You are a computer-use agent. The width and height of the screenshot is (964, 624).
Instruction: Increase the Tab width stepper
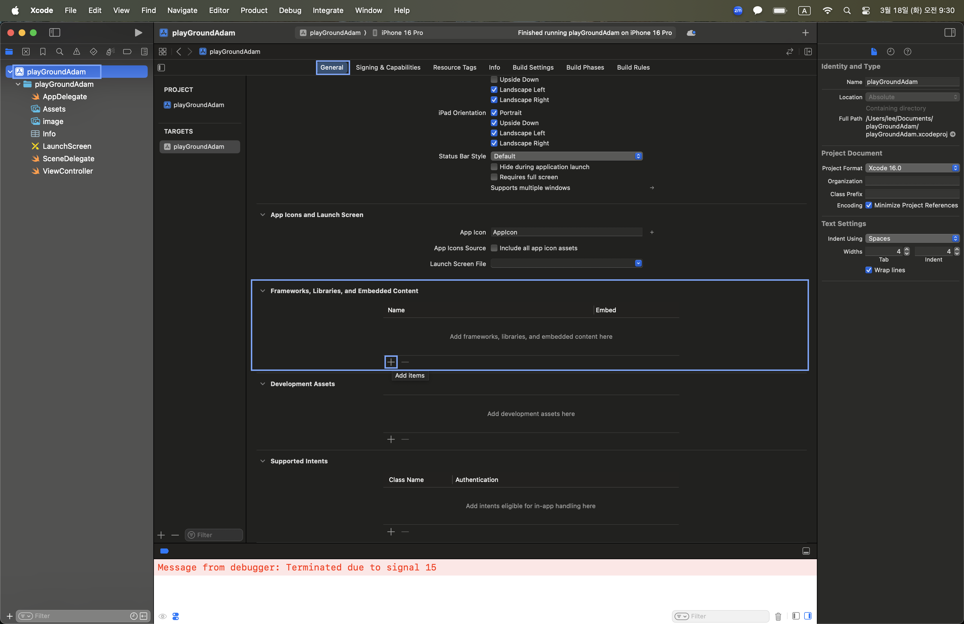tap(906, 249)
